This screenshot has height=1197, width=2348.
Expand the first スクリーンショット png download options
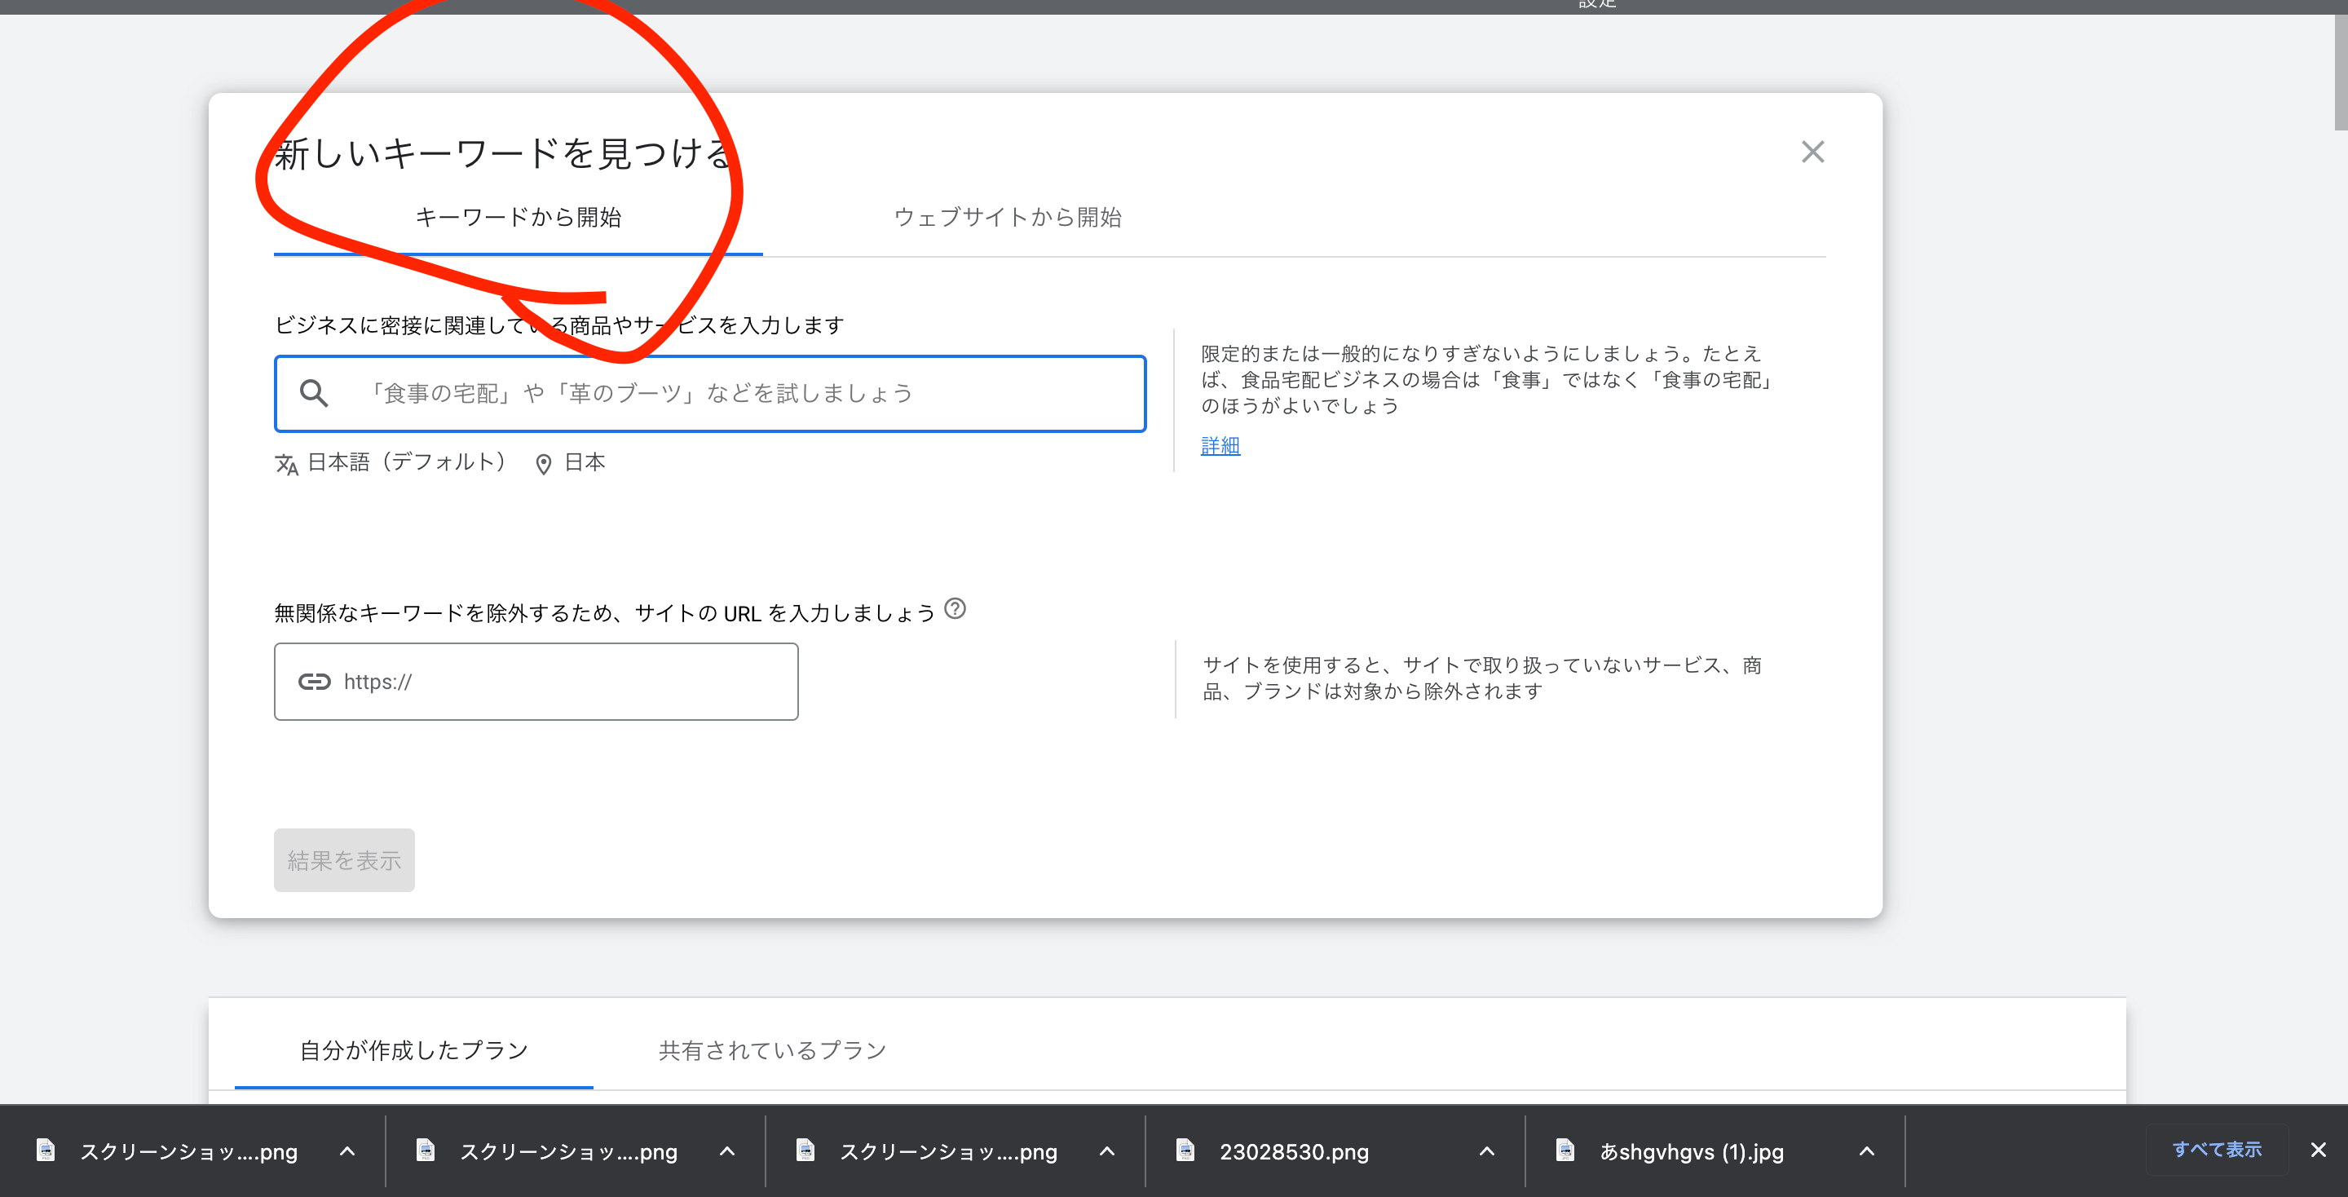(x=347, y=1151)
